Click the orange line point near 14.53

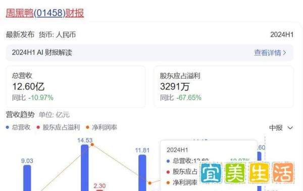coord(92,145)
